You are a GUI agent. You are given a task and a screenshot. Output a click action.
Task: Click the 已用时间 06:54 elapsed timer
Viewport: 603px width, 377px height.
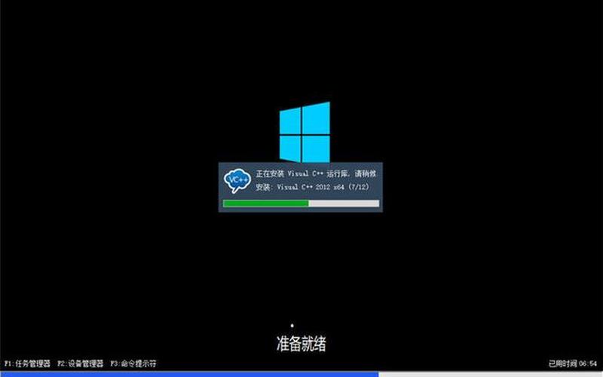coord(573,363)
